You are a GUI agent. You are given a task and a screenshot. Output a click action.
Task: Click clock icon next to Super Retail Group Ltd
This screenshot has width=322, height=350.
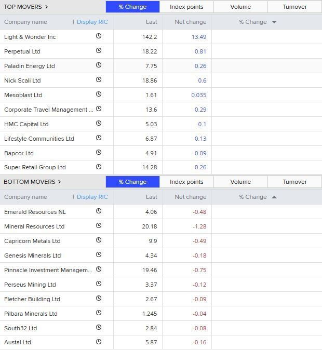pyautogui.click(x=99, y=167)
